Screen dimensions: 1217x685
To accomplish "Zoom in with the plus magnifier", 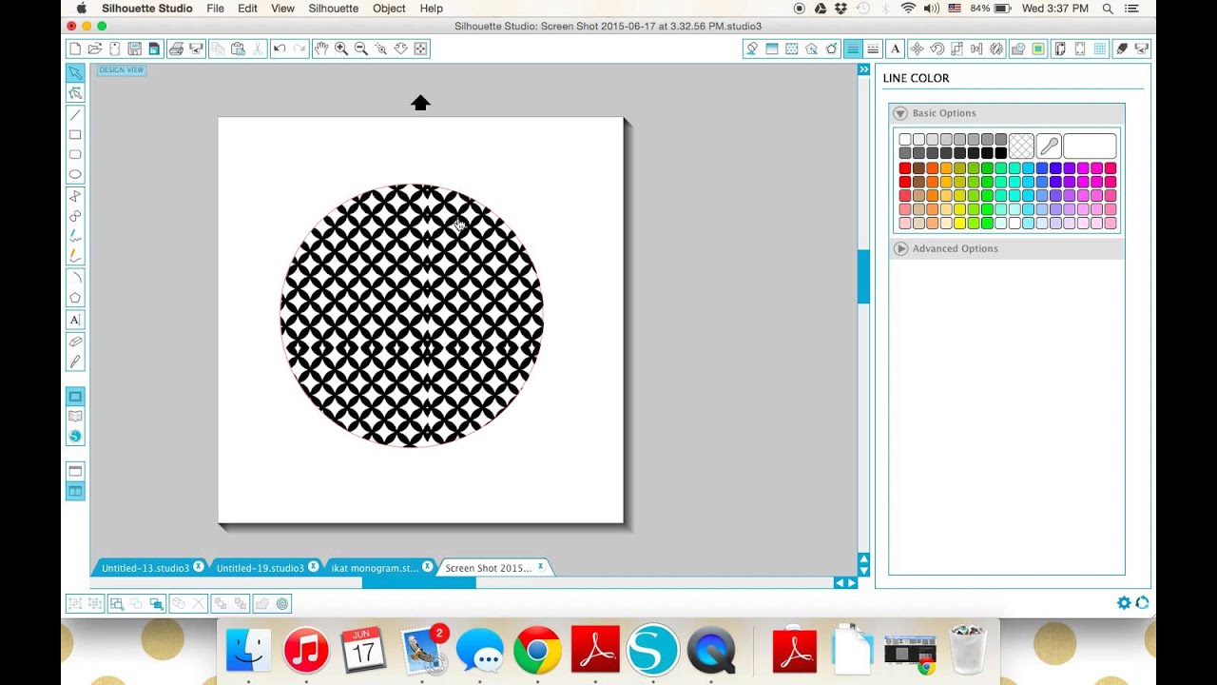I will 341,49.
